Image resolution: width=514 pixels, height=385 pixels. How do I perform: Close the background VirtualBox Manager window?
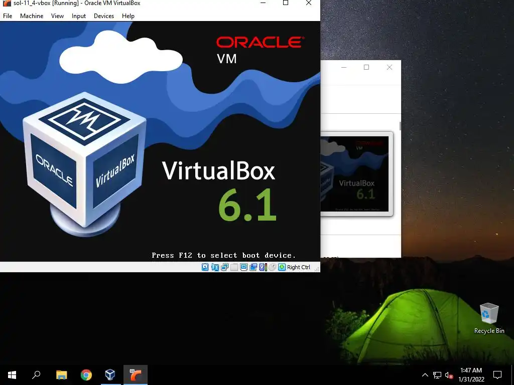(390, 67)
